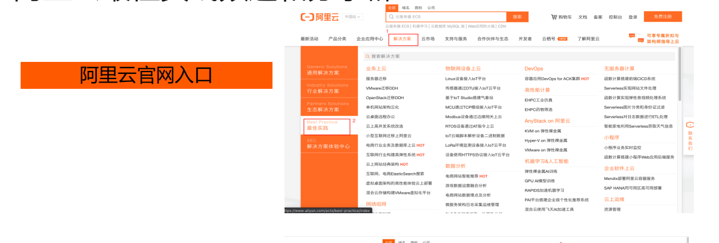This screenshot has width=719, height=243.
Task: Open the 基于IoT Studio搭建气象站 link
Action: [x=469, y=97]
